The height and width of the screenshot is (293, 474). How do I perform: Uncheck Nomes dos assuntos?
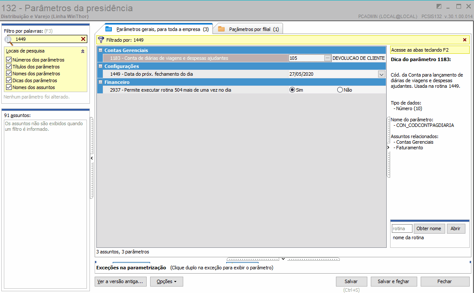(x=9, y=87)
